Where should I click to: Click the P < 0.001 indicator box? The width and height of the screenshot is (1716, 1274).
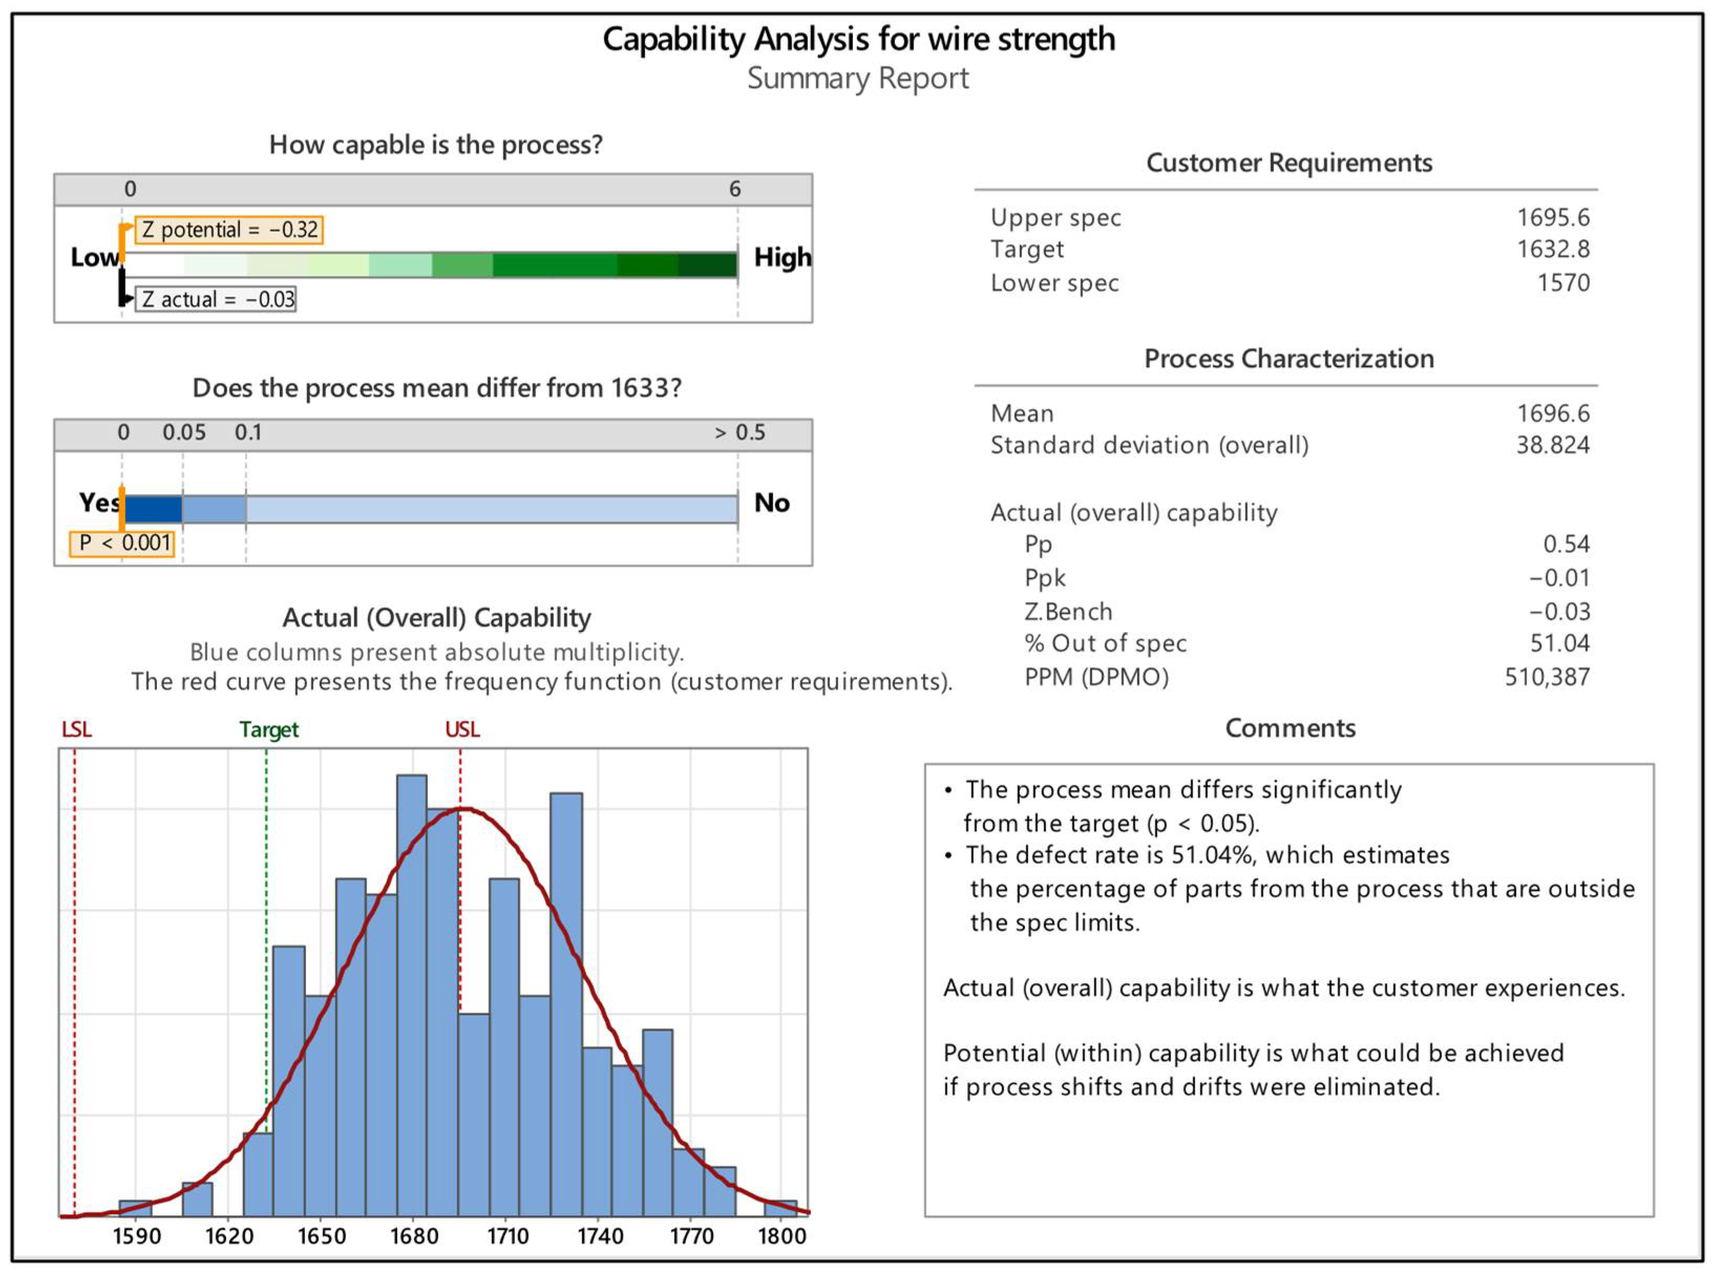pos(122,543)
